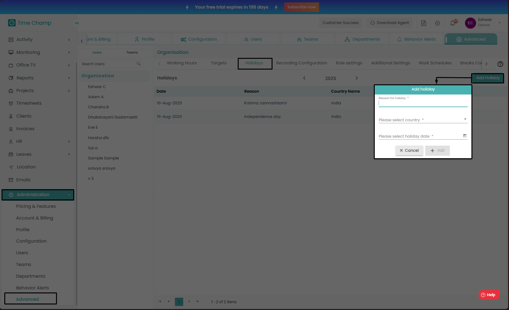This screenshot has width=509, height=310.
Task: Click the Add Holiday button
Action: (x=488, y=78)
